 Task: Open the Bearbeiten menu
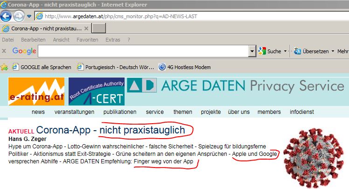pyautogui.click(x=33, y=40)
